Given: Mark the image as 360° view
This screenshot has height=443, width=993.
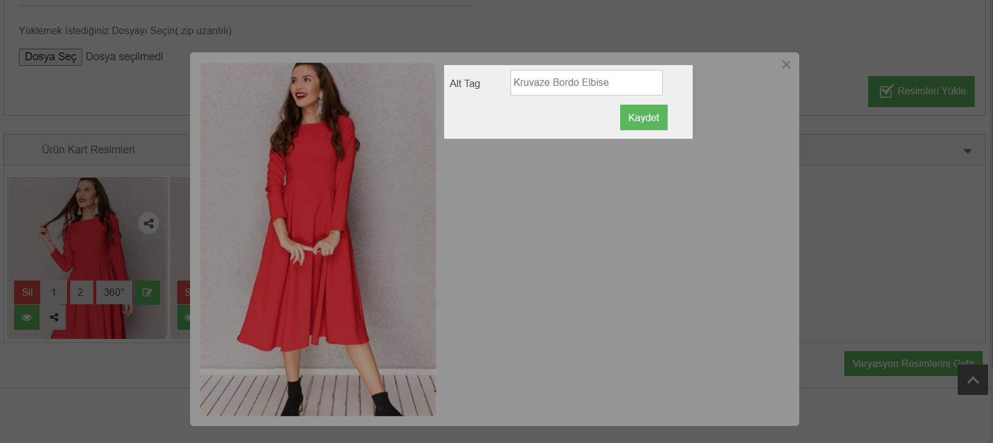Looking at the screenshot, I should [114, 293].
